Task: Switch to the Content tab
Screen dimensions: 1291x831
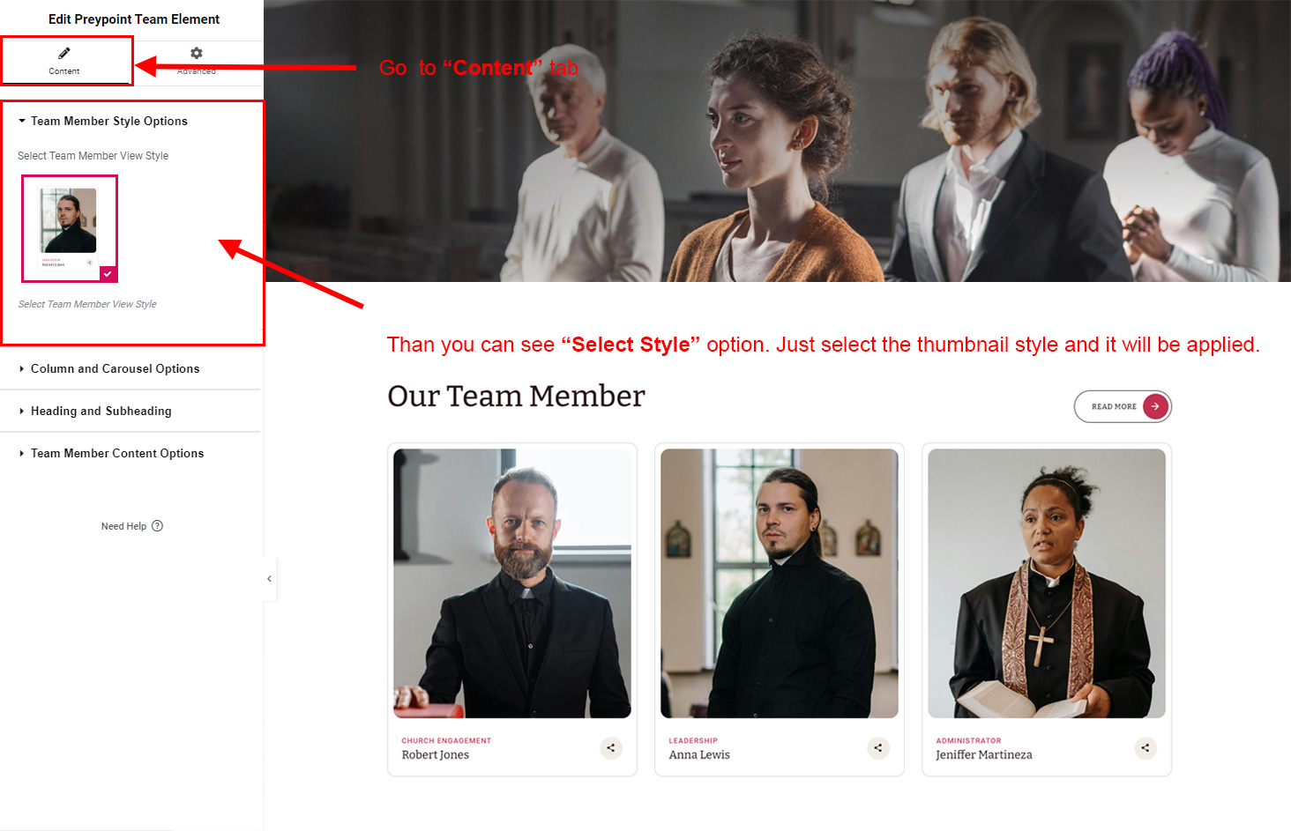Action: (66, 61)
